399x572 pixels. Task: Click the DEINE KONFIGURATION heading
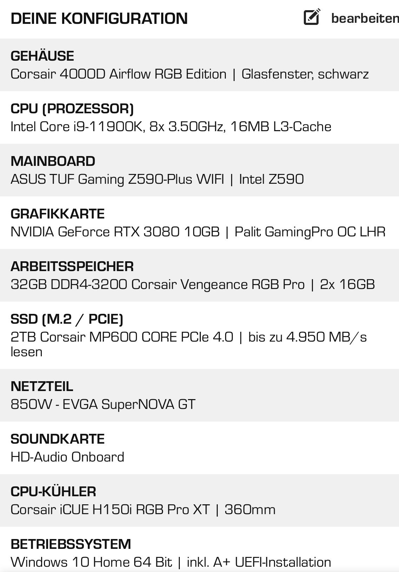(99, 19)
